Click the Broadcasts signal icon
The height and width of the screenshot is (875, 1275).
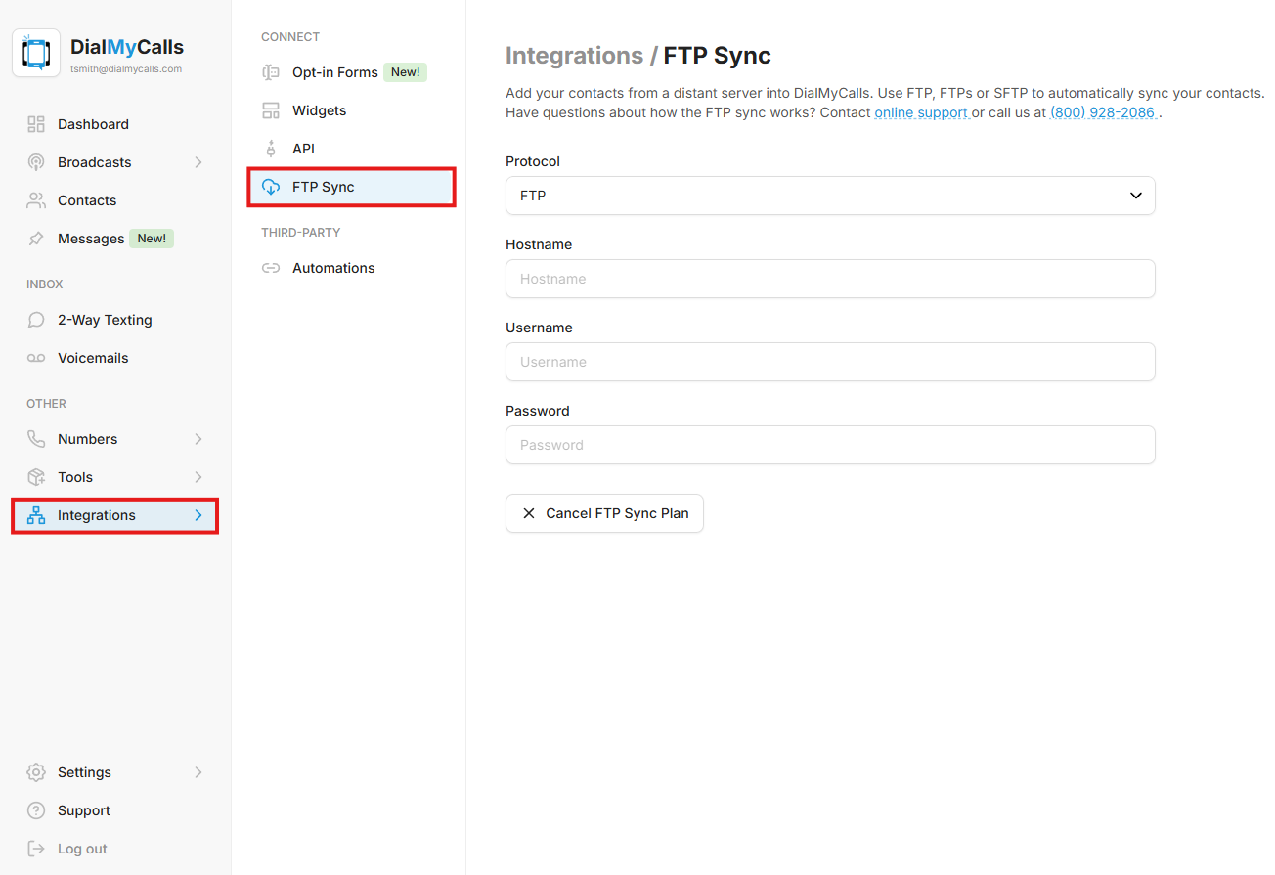36,162
